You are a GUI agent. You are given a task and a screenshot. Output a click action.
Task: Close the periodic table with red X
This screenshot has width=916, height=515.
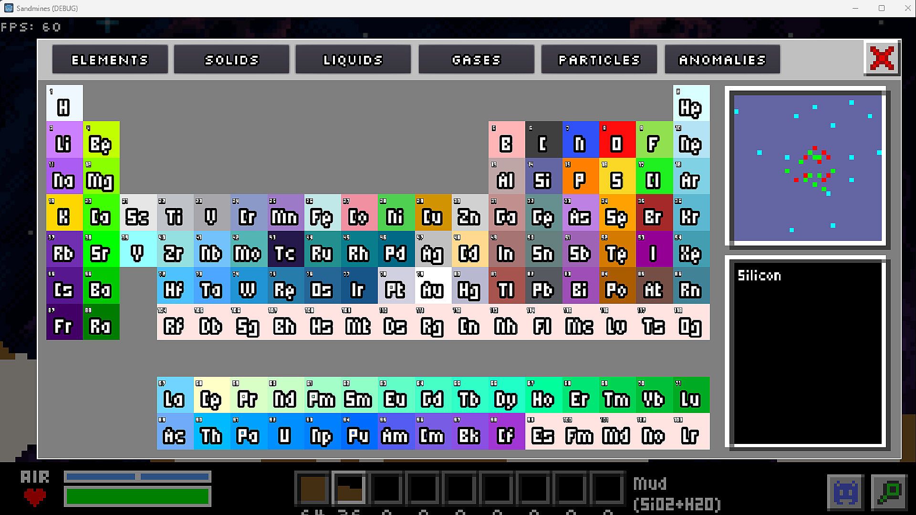tap(882, 58)
